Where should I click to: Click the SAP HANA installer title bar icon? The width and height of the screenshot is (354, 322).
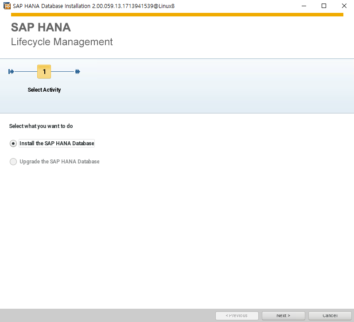(7, 6)
